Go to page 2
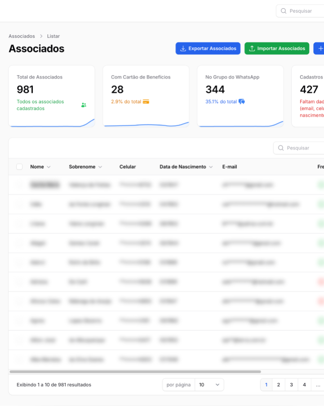 coord(279,385)
